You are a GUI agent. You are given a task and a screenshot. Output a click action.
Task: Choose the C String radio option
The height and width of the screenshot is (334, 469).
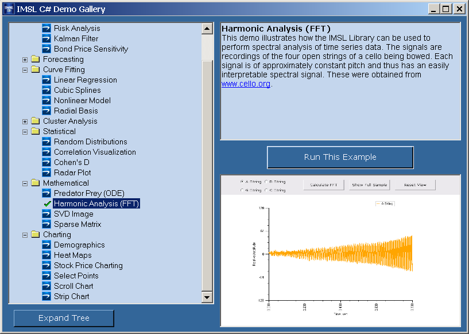(266, 190)
